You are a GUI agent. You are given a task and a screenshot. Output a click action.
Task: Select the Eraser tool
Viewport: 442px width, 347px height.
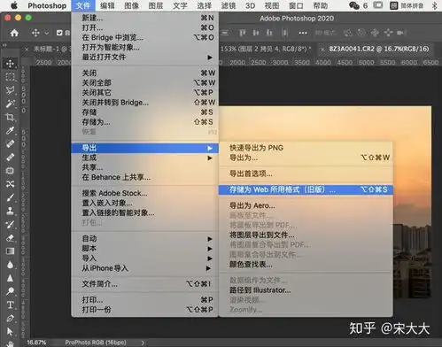(x=10, y=238)
